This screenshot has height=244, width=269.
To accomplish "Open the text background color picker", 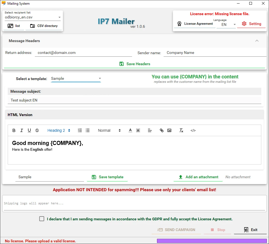I will point(138,130).
